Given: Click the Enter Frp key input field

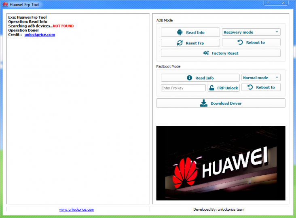Looking at the screenshot, I should coord(183,88).
